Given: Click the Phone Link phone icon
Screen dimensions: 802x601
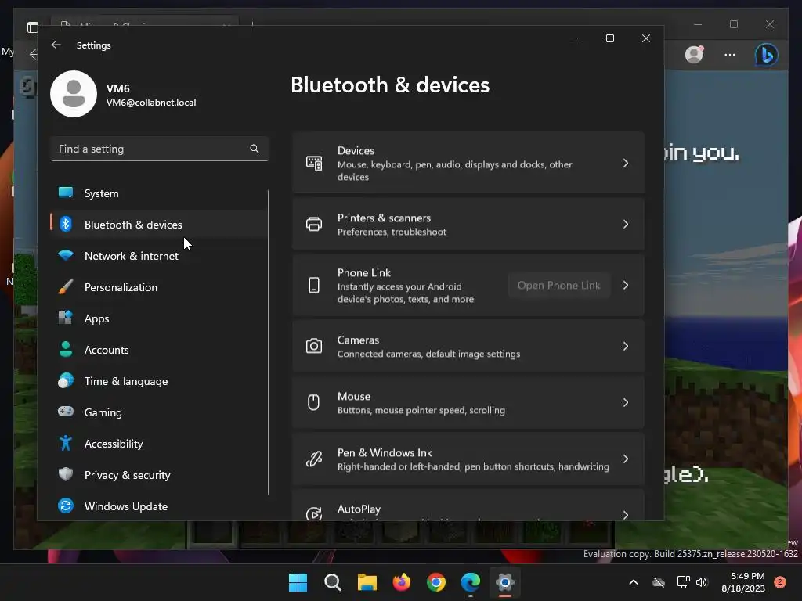Looking at the screenshot, I should (314, 285).
